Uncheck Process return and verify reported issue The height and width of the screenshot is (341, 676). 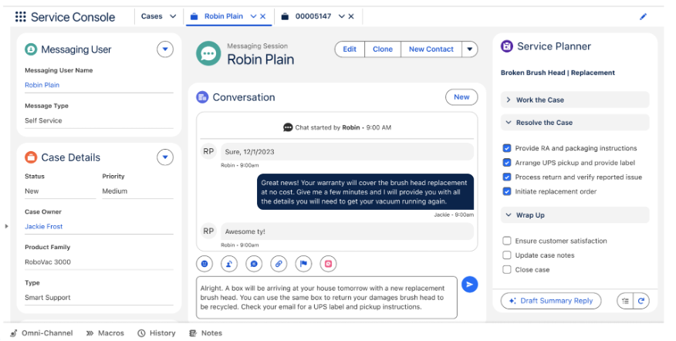(507, 177)
